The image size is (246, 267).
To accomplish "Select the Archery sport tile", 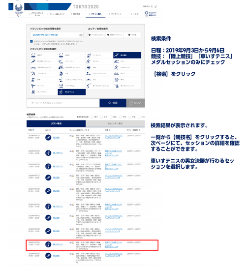I will (x=99, y=55).
